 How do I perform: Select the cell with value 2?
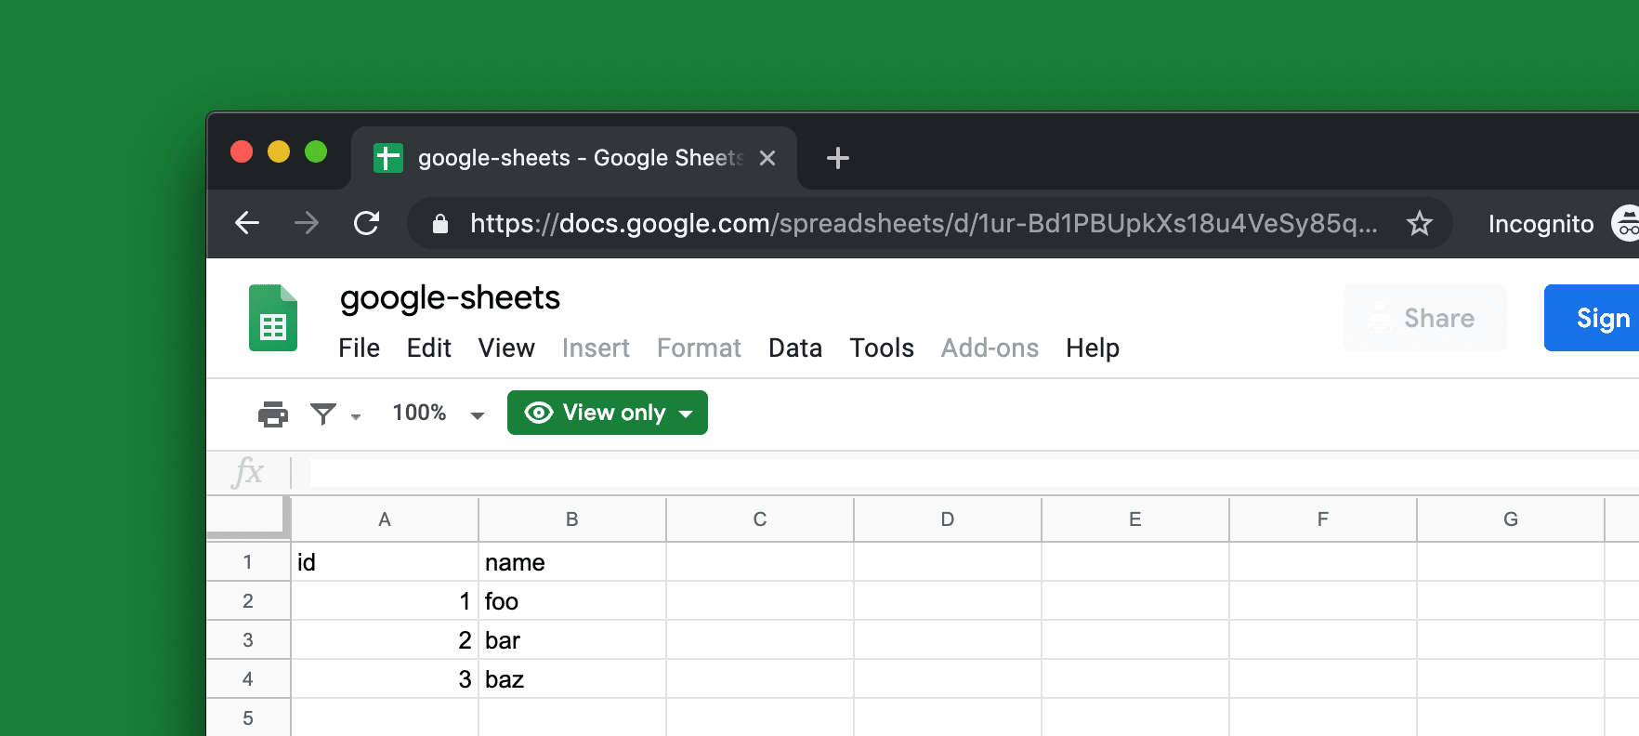385,640
